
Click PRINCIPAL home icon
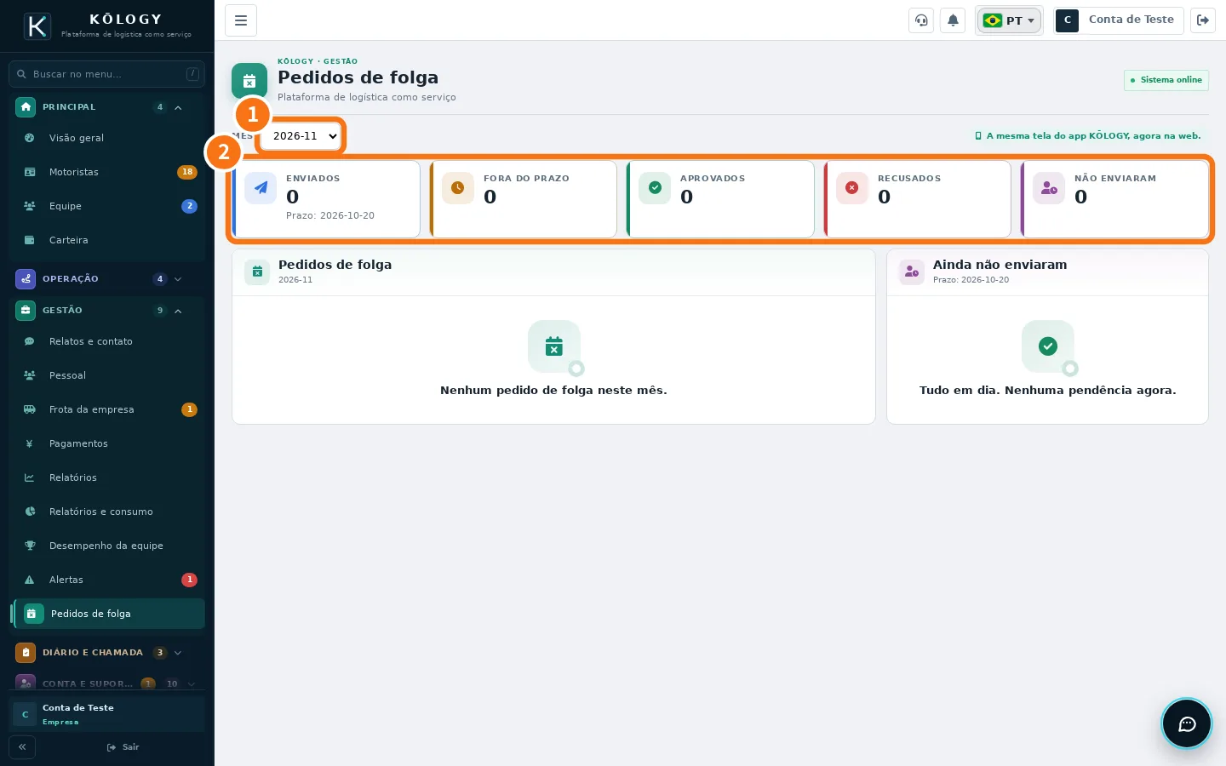coord(26,107)
